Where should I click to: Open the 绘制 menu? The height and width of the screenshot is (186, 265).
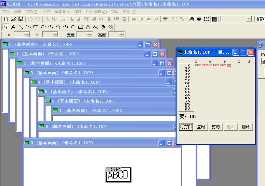(46, 12)
